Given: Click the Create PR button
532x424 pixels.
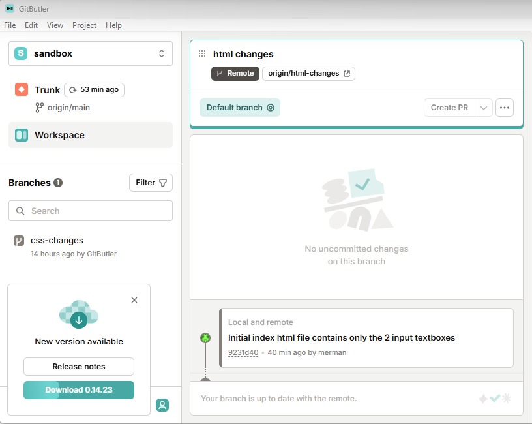Looking at the screenshot, I should click(450, 108).
